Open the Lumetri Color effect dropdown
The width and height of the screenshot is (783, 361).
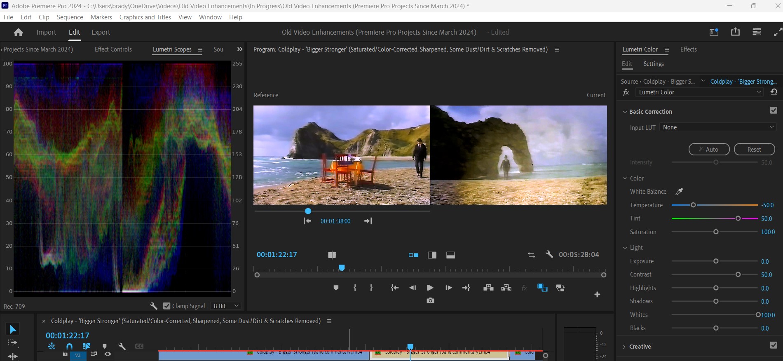(x=699, y=92)
